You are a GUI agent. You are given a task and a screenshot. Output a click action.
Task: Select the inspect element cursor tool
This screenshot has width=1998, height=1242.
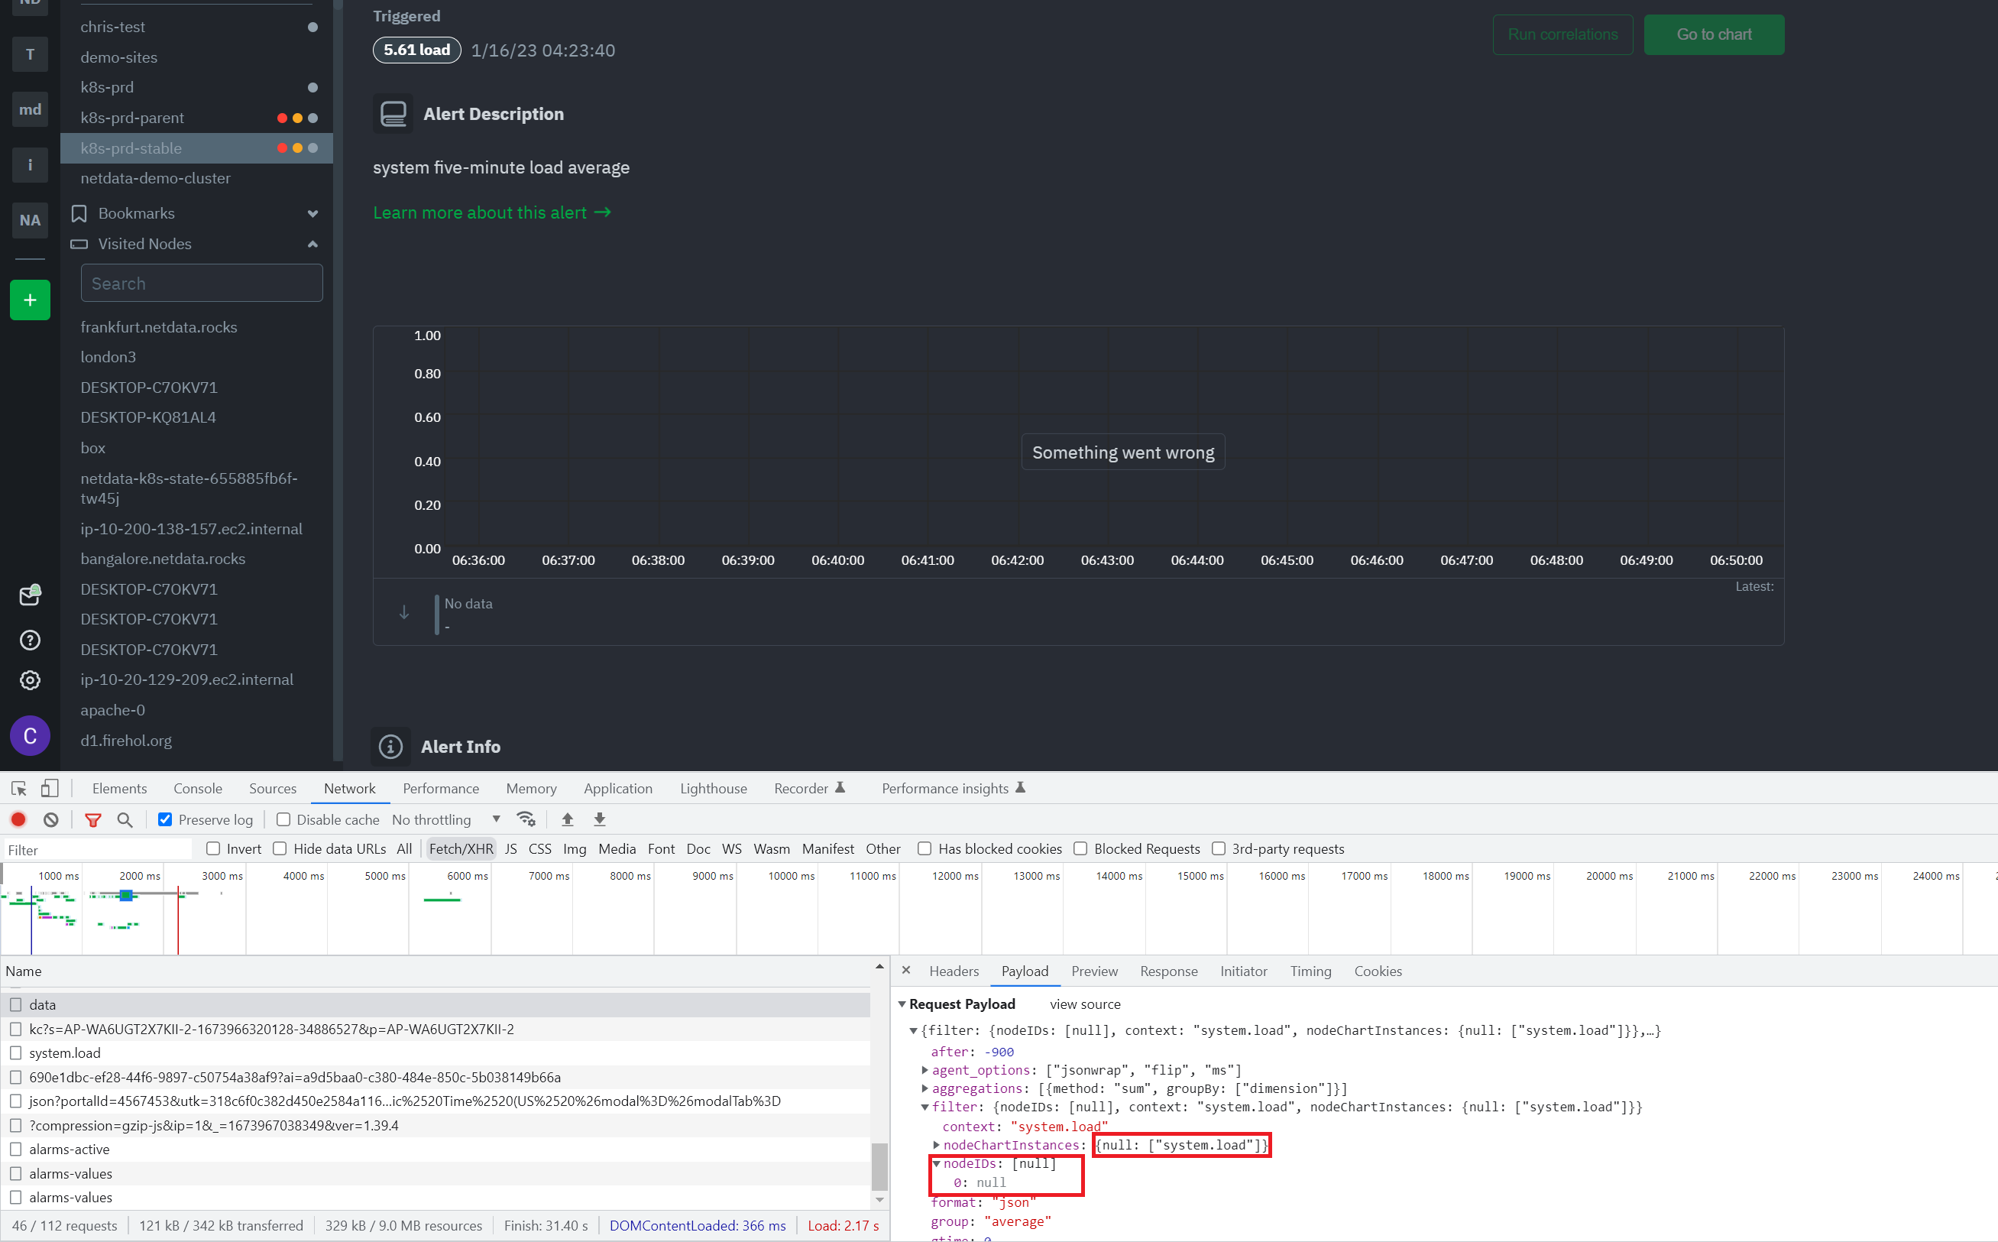coord(18,788)
